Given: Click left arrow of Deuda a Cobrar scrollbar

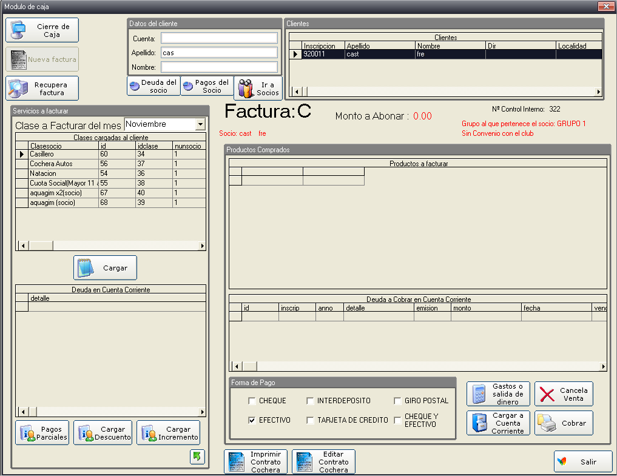Looking at the screenshot, I should point(237,367).
